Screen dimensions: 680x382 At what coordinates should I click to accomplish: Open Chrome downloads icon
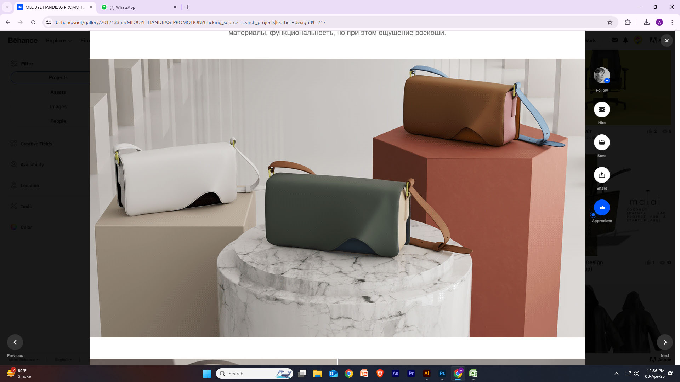pos(646,22)
